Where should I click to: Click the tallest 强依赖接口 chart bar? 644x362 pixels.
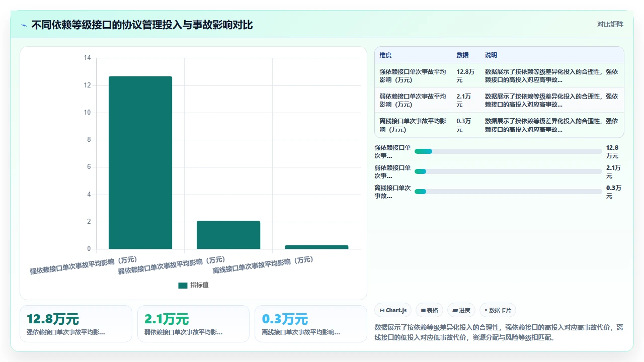coord(140,162)
